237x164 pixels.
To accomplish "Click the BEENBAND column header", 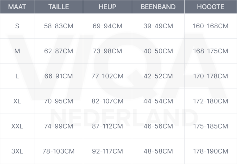I will point(158,7).
